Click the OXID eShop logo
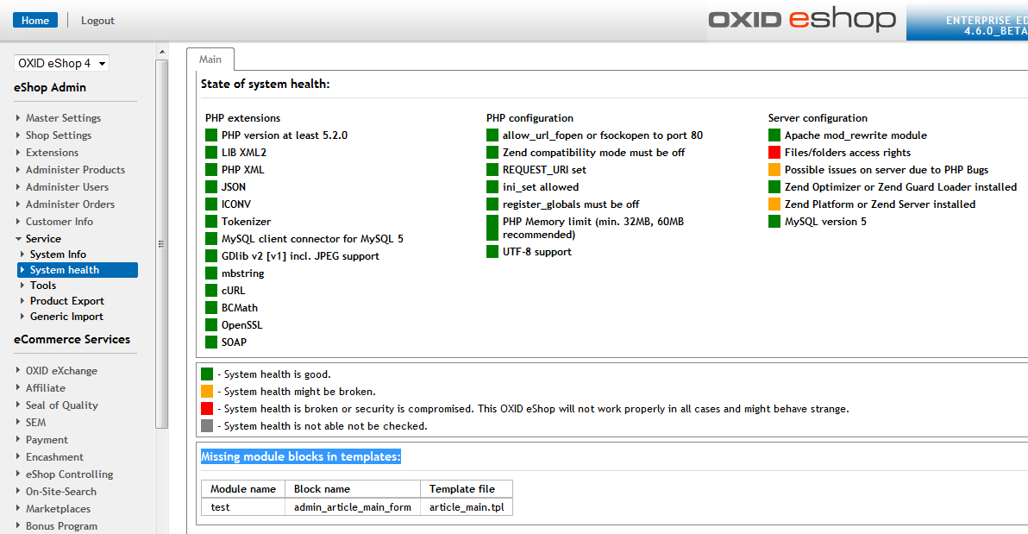The image size is (1028, 534). [x=801, y=20]
